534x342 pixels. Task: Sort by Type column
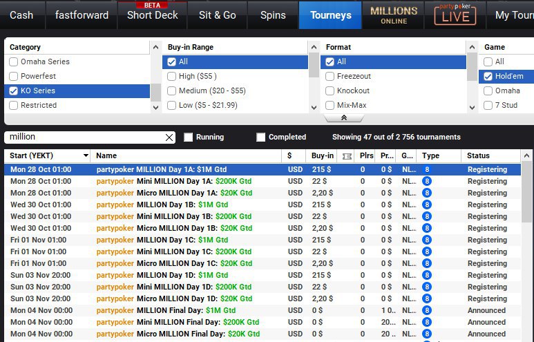pyautogui.click(x=439, y=155)
